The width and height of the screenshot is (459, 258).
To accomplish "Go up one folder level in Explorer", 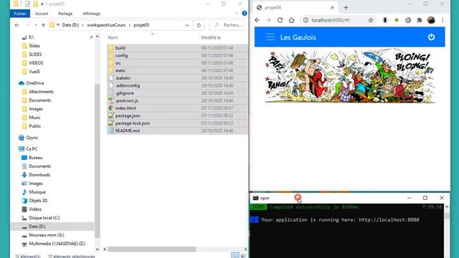I will (43, 25).
